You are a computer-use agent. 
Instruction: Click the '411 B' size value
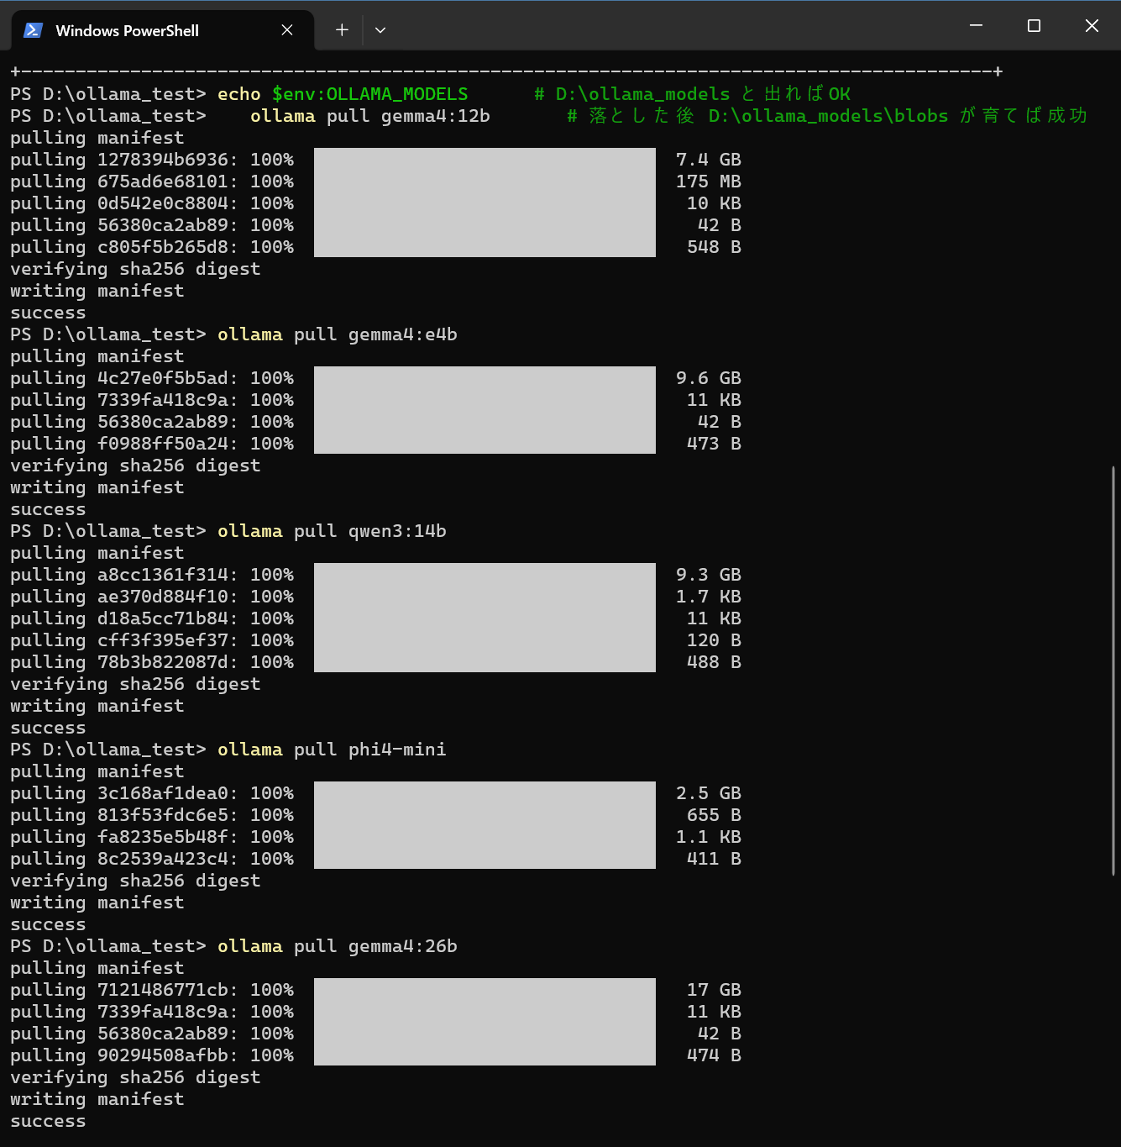click(714, 859)
